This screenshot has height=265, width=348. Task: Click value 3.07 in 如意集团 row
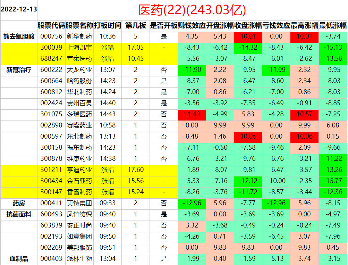click(x=305, y=236)
